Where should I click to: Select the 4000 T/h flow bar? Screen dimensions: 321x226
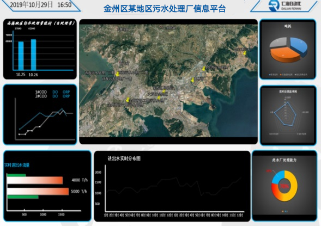pos(35,180)
